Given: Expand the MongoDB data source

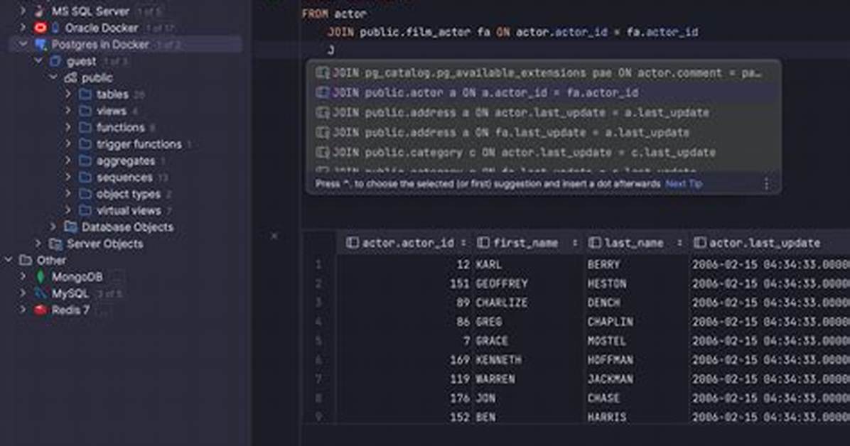Looking at the screenshot, I should tap(22, 276).
